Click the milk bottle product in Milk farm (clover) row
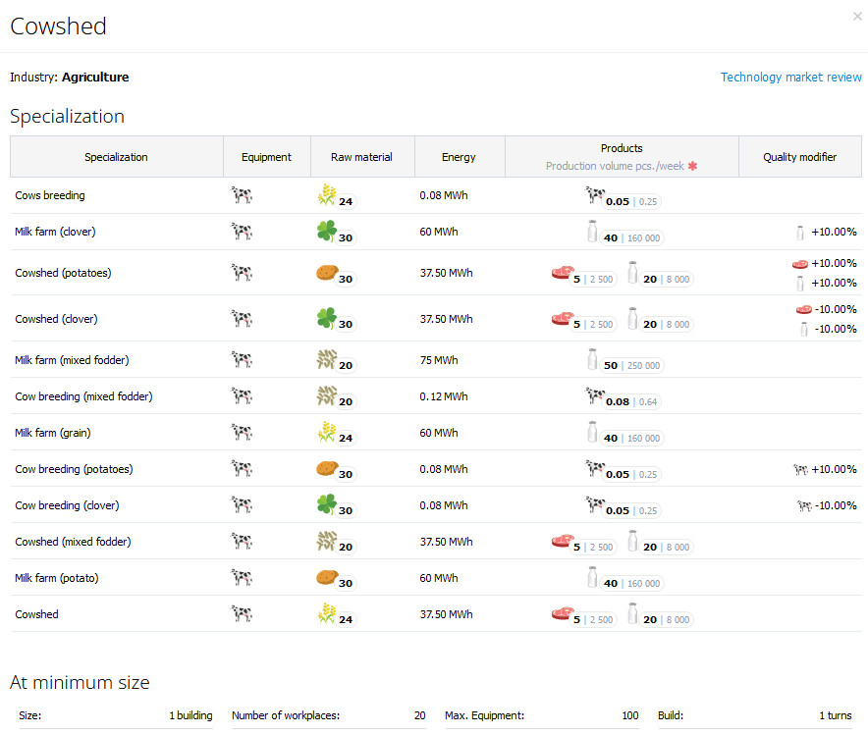The image size is (868, 735). (x=592, y=232)
